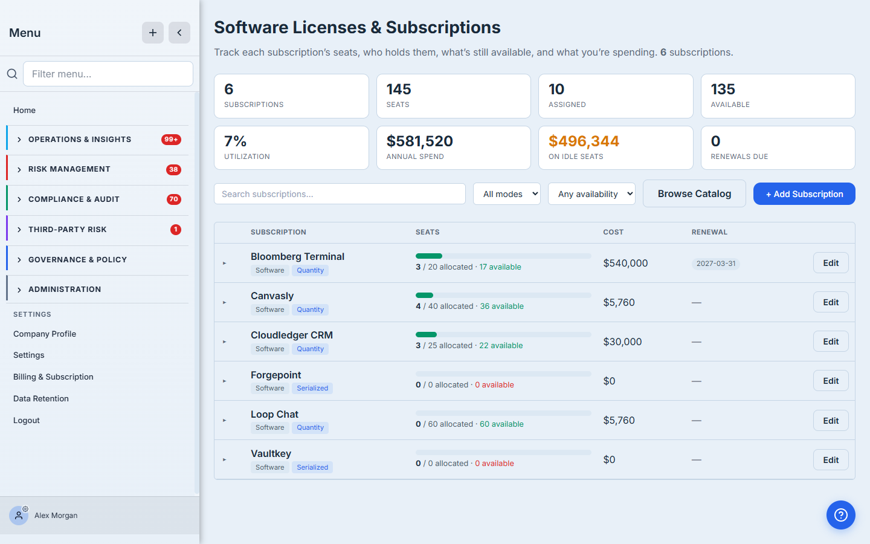Click the search magnifier icon in sidebar
Screen dimensions: 870x544
pos(12,74)
